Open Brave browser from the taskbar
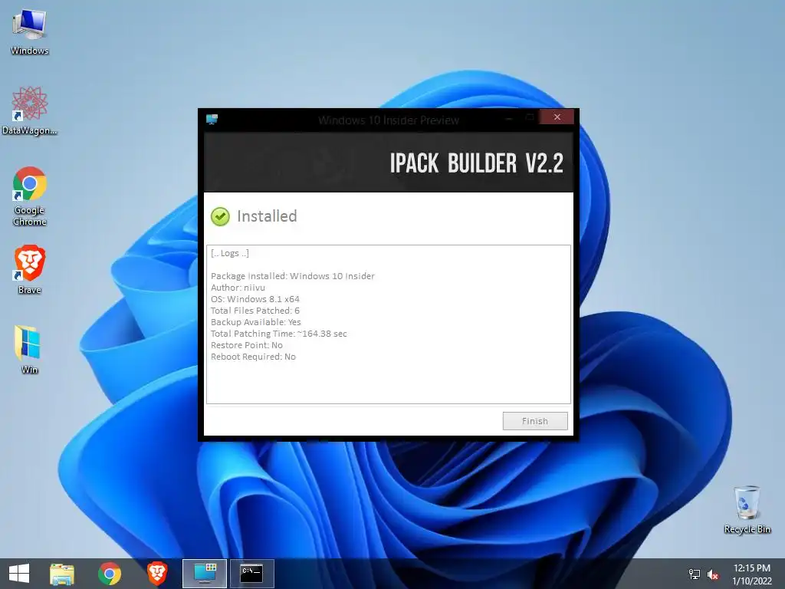Viewport: 785px width, 589px height. tap(156, 574)
